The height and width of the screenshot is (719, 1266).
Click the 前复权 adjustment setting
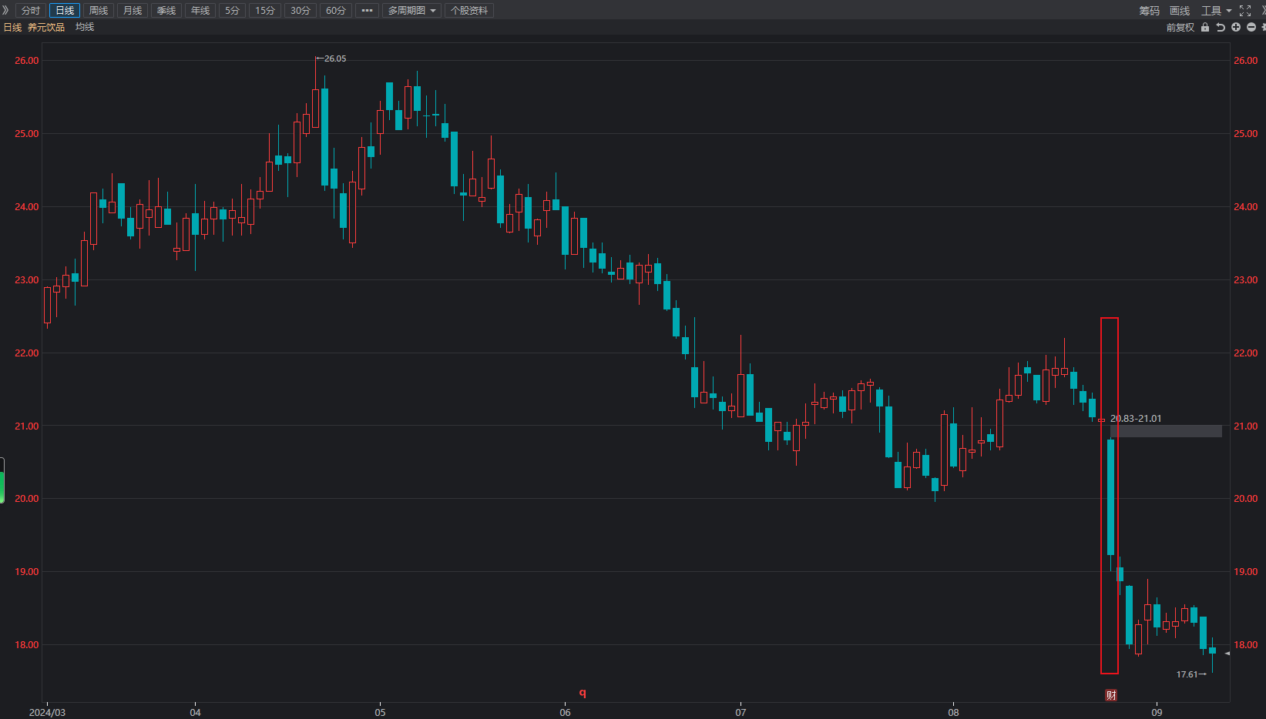1180,27
